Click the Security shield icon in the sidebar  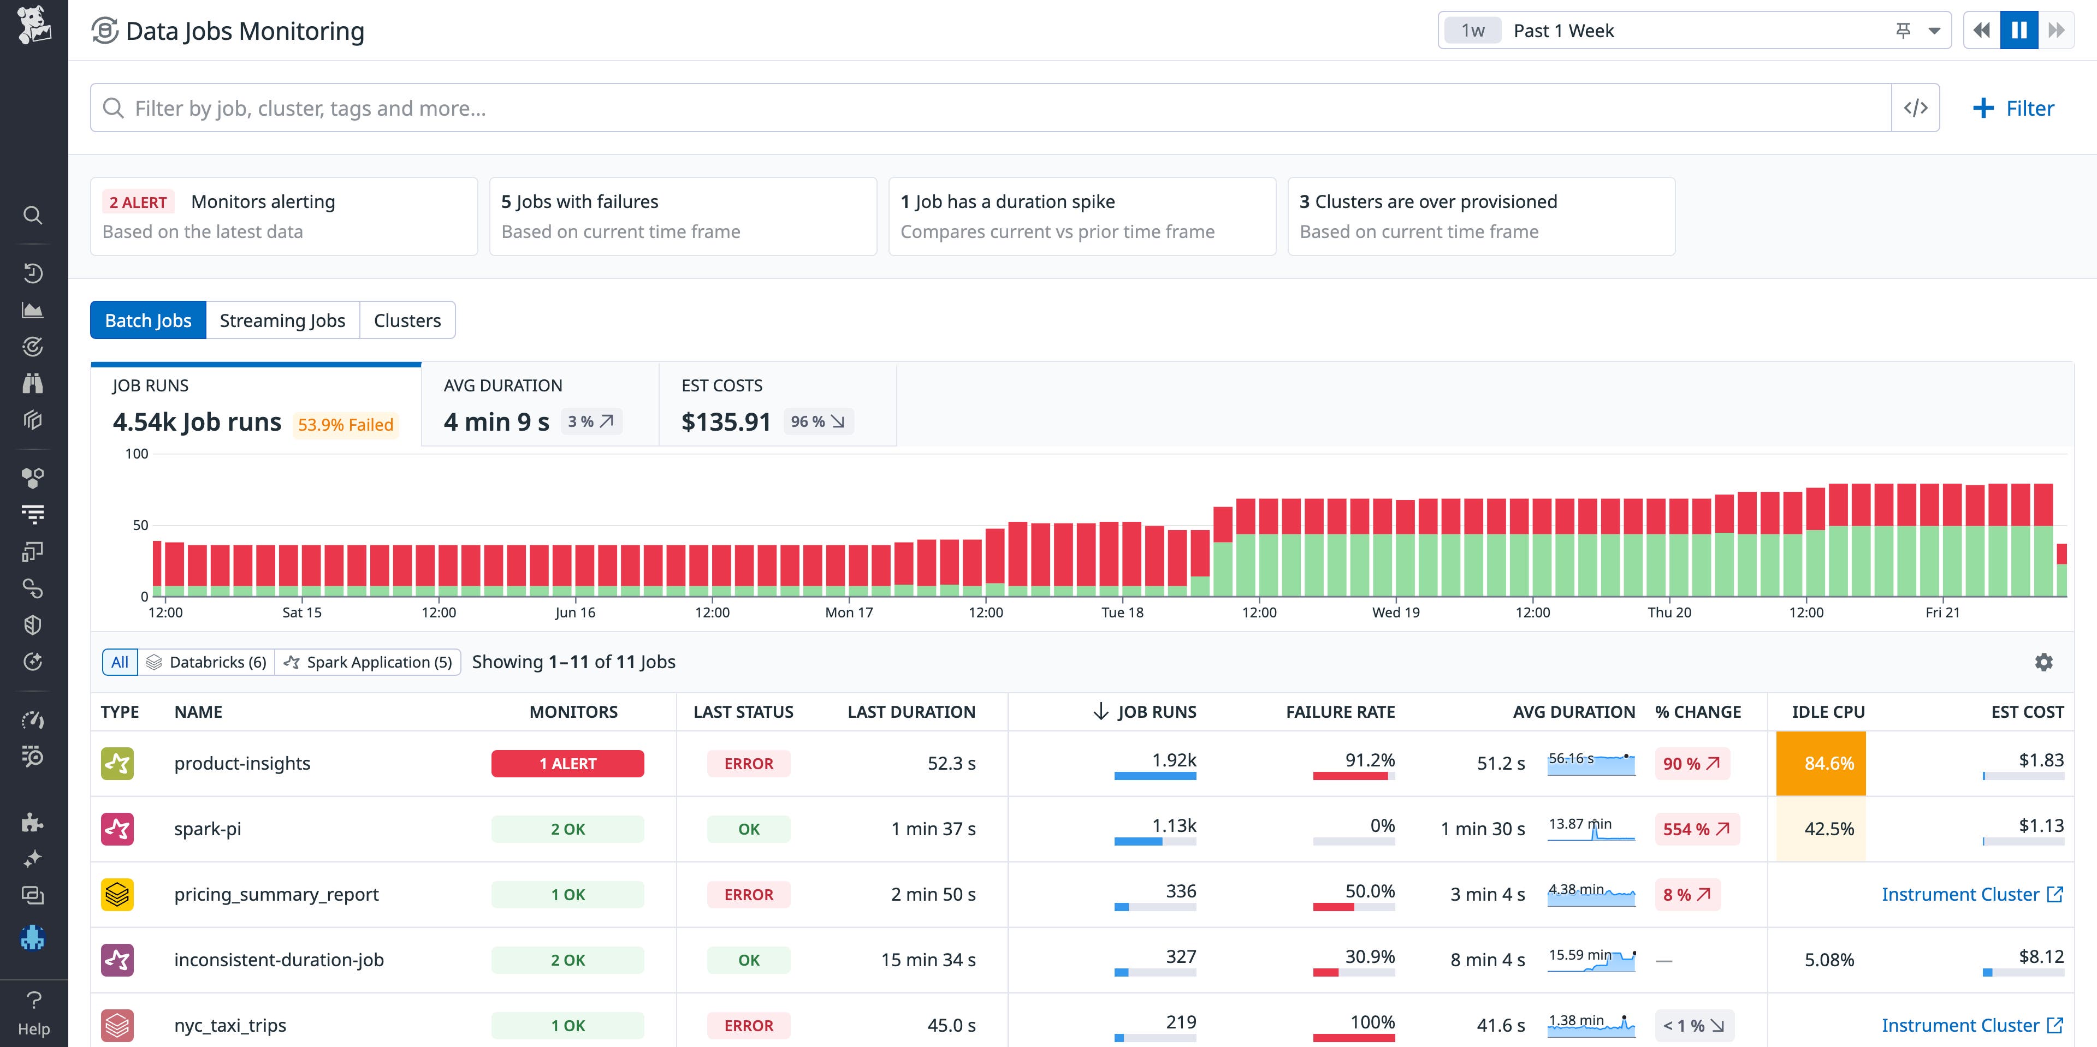coord(33,625)
